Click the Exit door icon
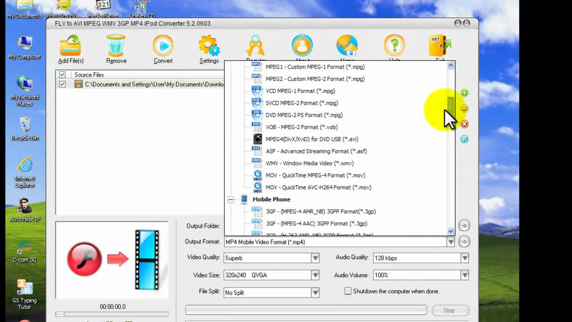The image size is (572, 322). point(440,46)
